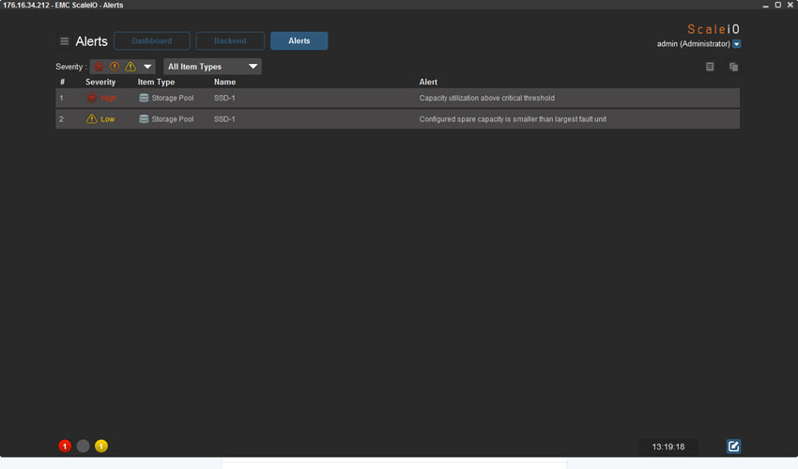
Task: Toggle the orange medium severity filter icon
Action: pos(115,67)
